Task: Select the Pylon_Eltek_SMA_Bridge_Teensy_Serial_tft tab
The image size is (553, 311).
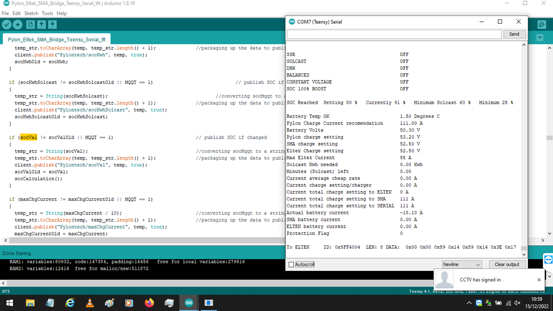Action: click(57, 39)
